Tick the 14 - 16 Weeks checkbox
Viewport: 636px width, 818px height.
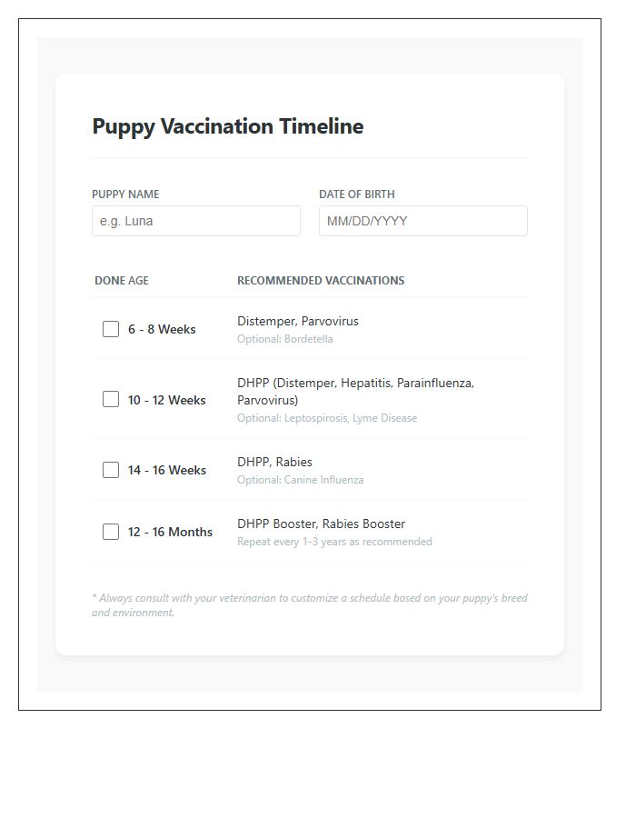click(x=111, y=470)
